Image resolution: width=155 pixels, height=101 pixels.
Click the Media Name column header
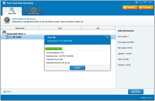(x=20, y=28)
